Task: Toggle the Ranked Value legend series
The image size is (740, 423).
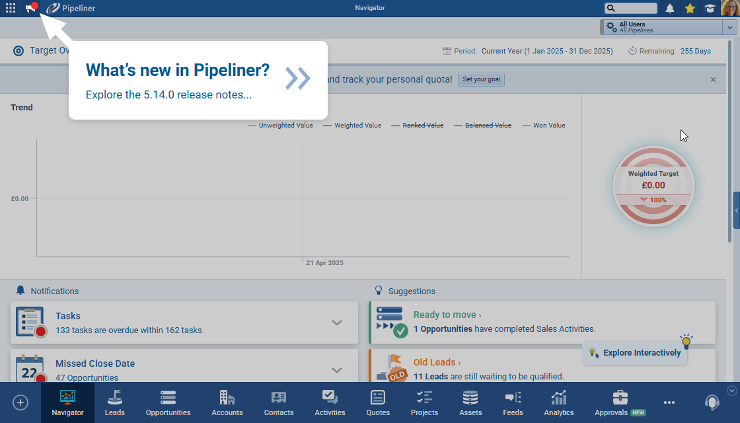Action: (x=417, y=125)
